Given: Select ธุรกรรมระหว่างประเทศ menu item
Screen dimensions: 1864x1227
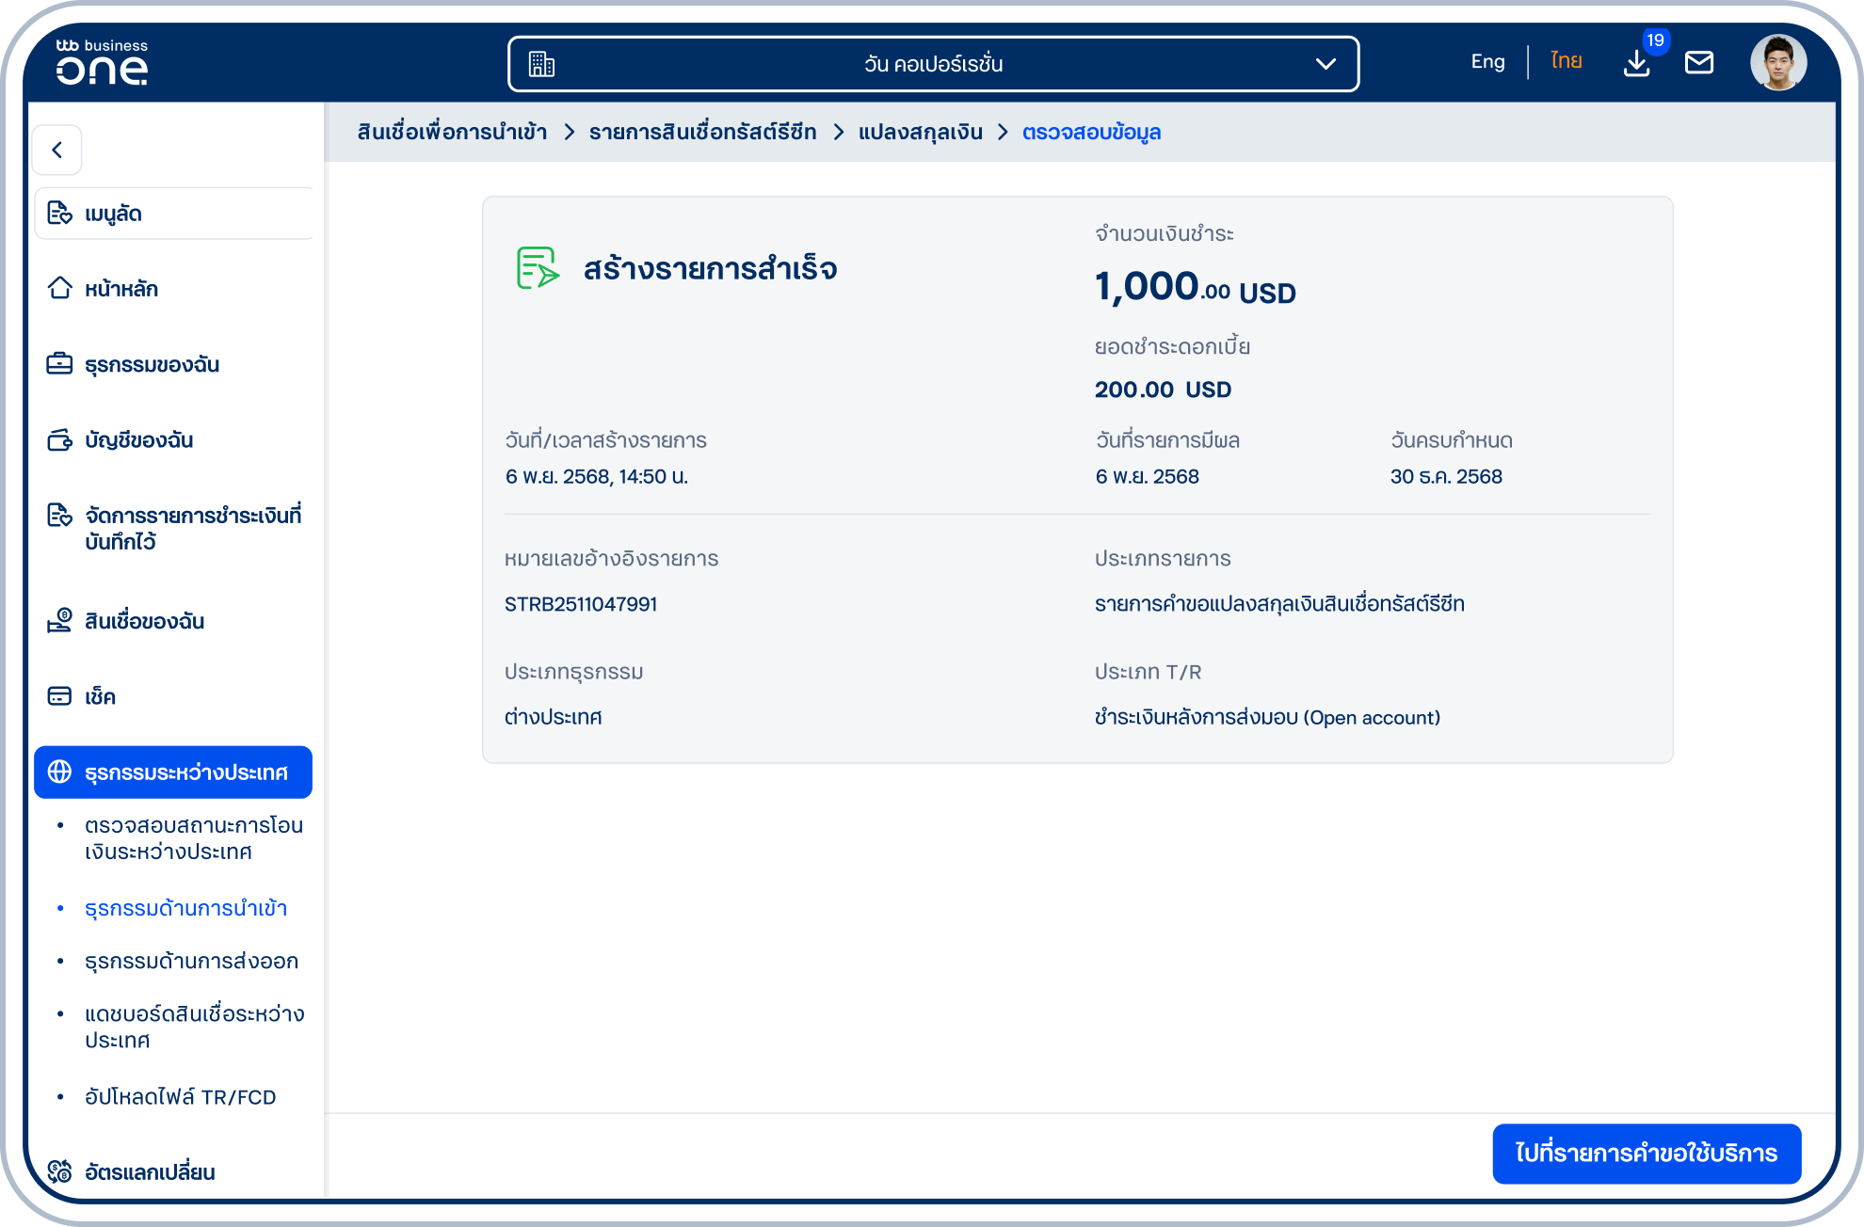Looking at the screenshot, I should pos(173,773).
